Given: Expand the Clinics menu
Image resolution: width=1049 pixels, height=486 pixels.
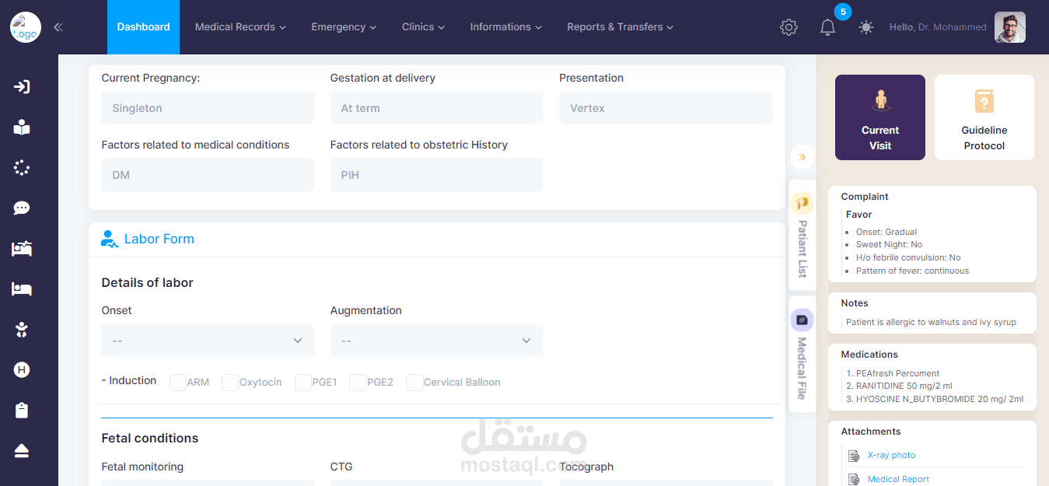Looking at the screenshot, I should (x=423, y=27).
